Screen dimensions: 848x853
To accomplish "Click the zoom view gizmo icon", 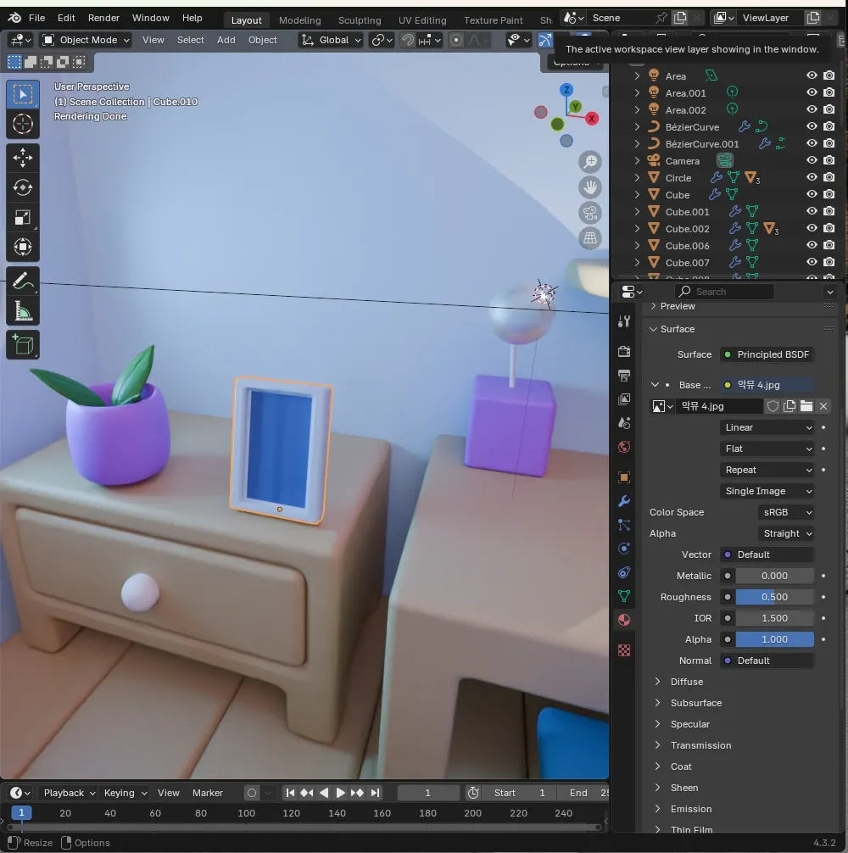I will (590, 162).
